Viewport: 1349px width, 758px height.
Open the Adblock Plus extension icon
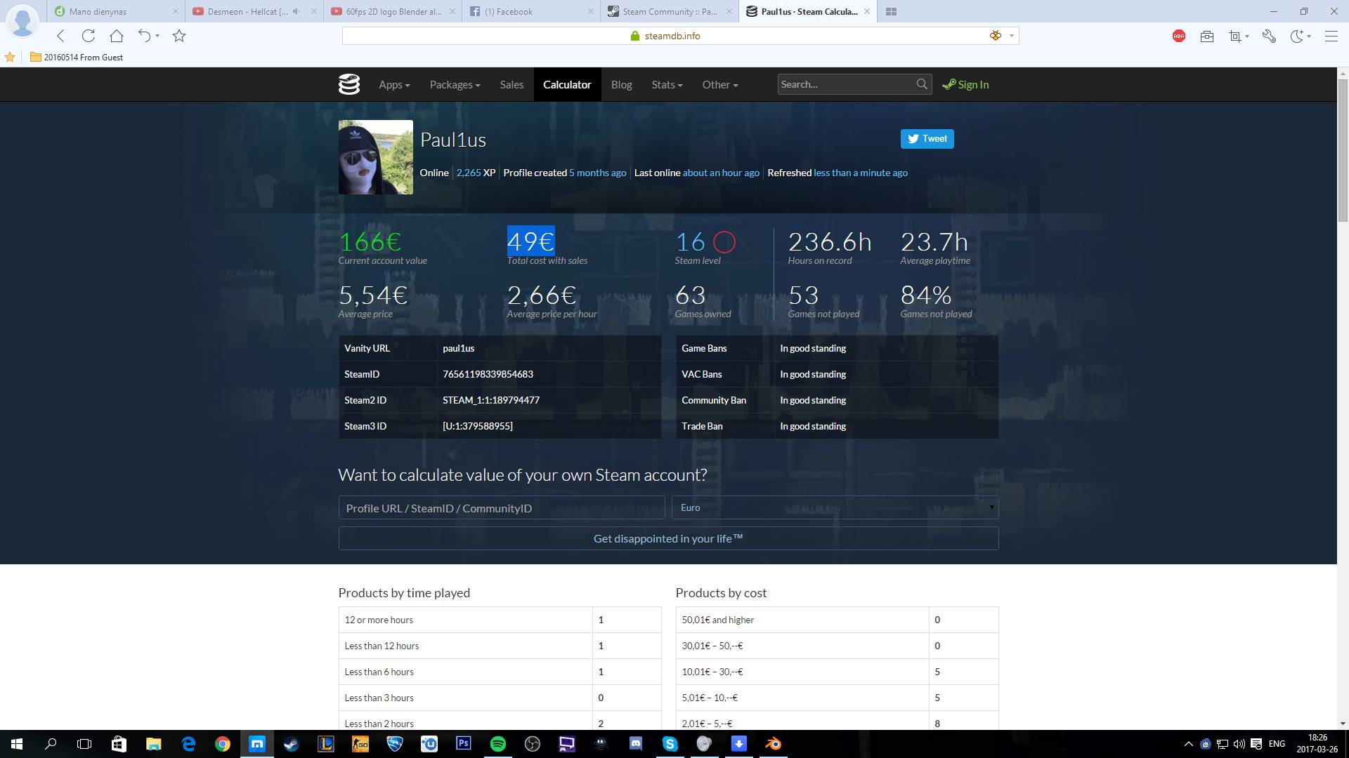click(1179, 36)
